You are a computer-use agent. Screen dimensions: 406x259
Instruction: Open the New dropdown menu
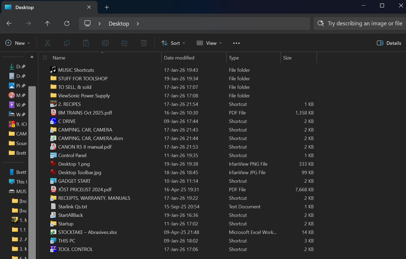[18, 43]
